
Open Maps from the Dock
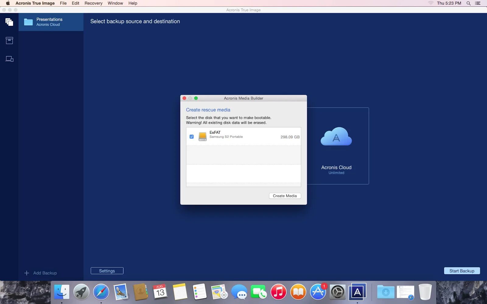[x=219, y=292]
